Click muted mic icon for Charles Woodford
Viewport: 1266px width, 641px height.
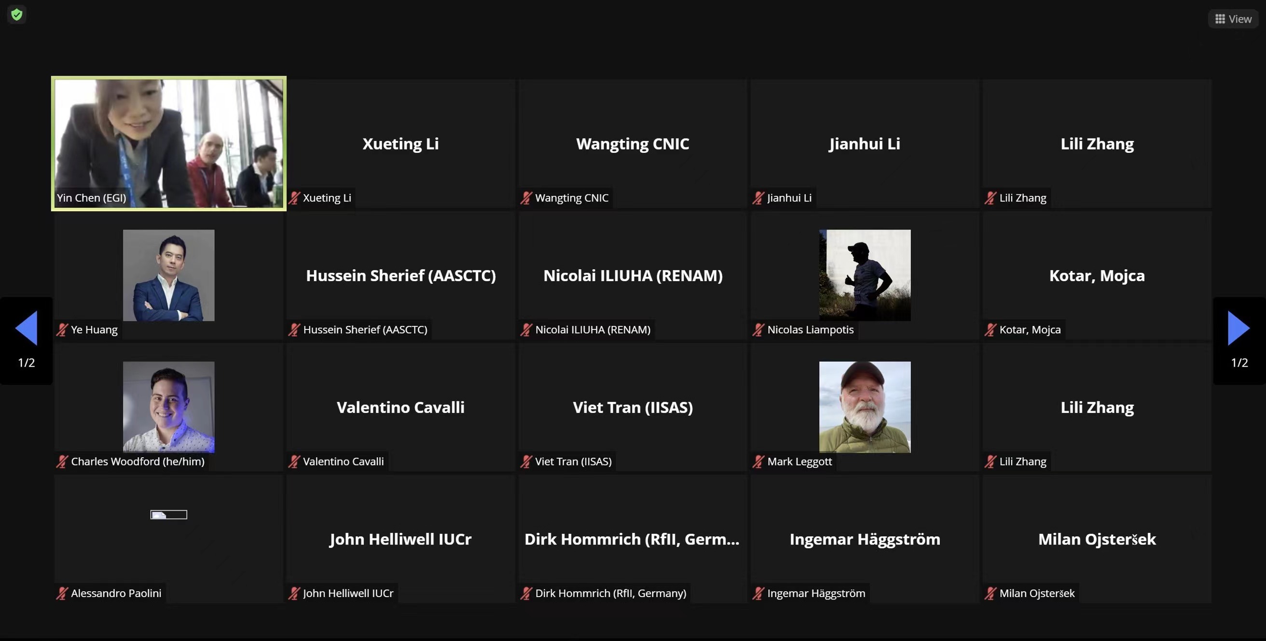click(62, 461)
